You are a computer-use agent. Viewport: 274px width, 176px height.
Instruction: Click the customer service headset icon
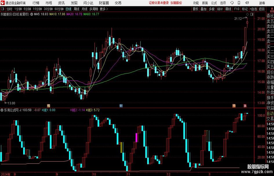pyautogui.click(x=232, y=3)
